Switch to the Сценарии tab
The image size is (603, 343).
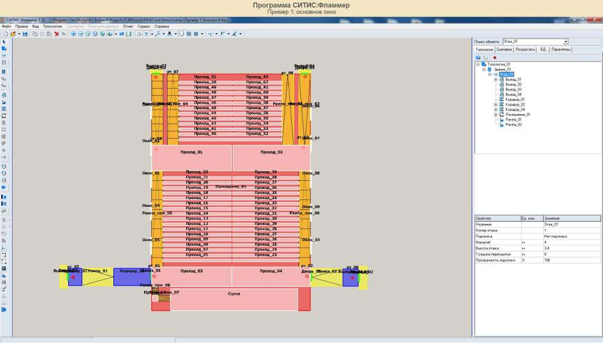[505, 49]
